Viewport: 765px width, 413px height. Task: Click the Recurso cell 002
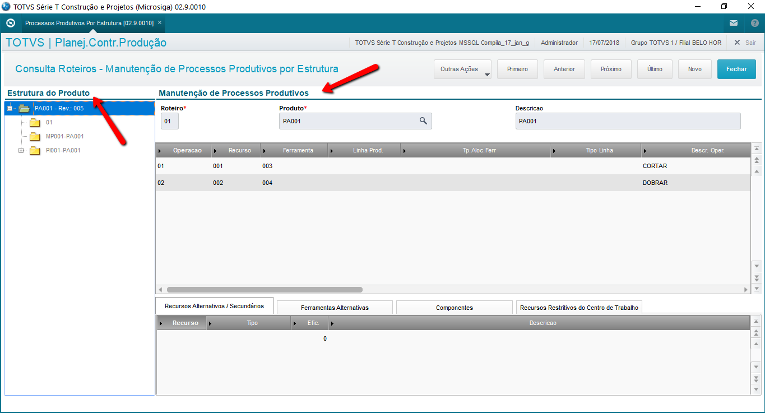(x=218, y=183)
